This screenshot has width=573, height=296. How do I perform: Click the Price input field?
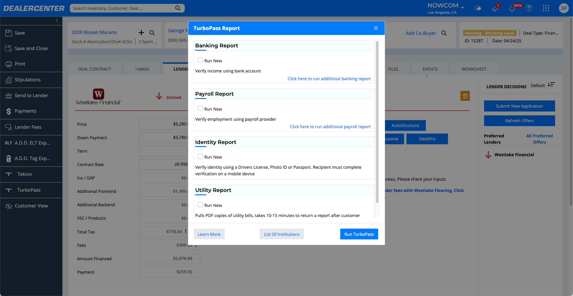164,124
